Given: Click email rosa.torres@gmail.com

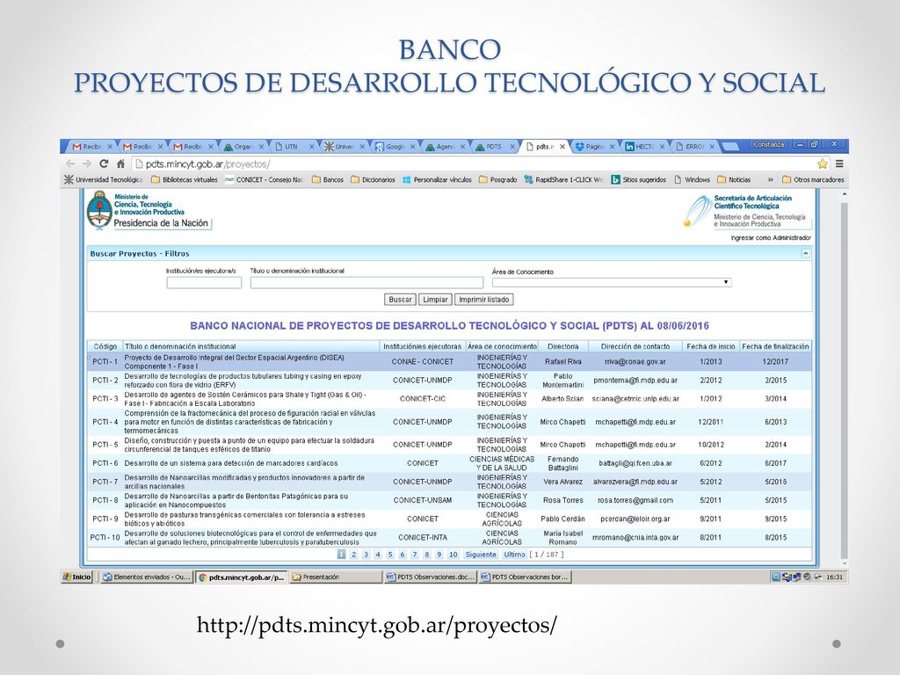Looking at the screenshot, I should click(x=635, y=500).
